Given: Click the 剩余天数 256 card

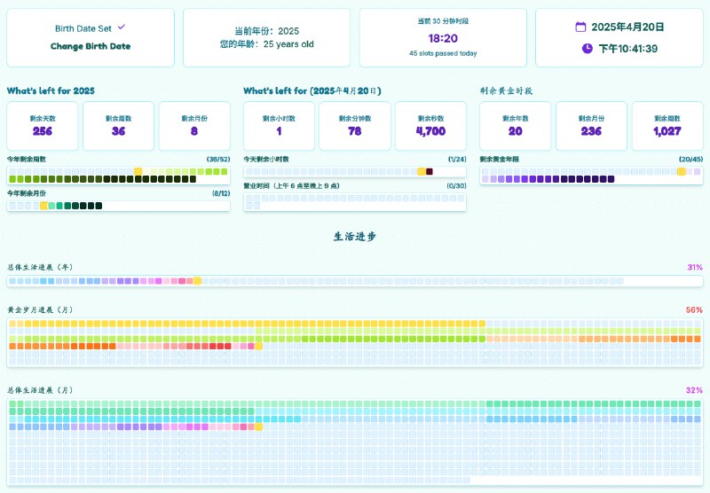Looking at the screenshot, I should 43,125.
